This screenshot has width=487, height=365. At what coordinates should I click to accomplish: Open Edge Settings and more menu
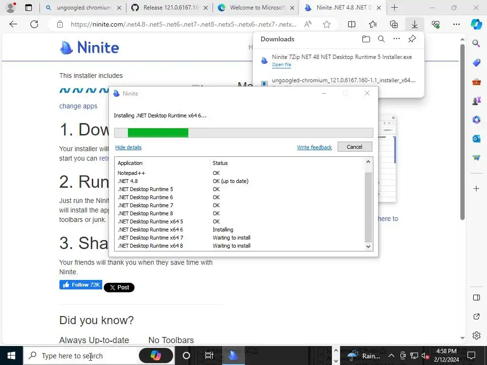[x=456, y=24]
